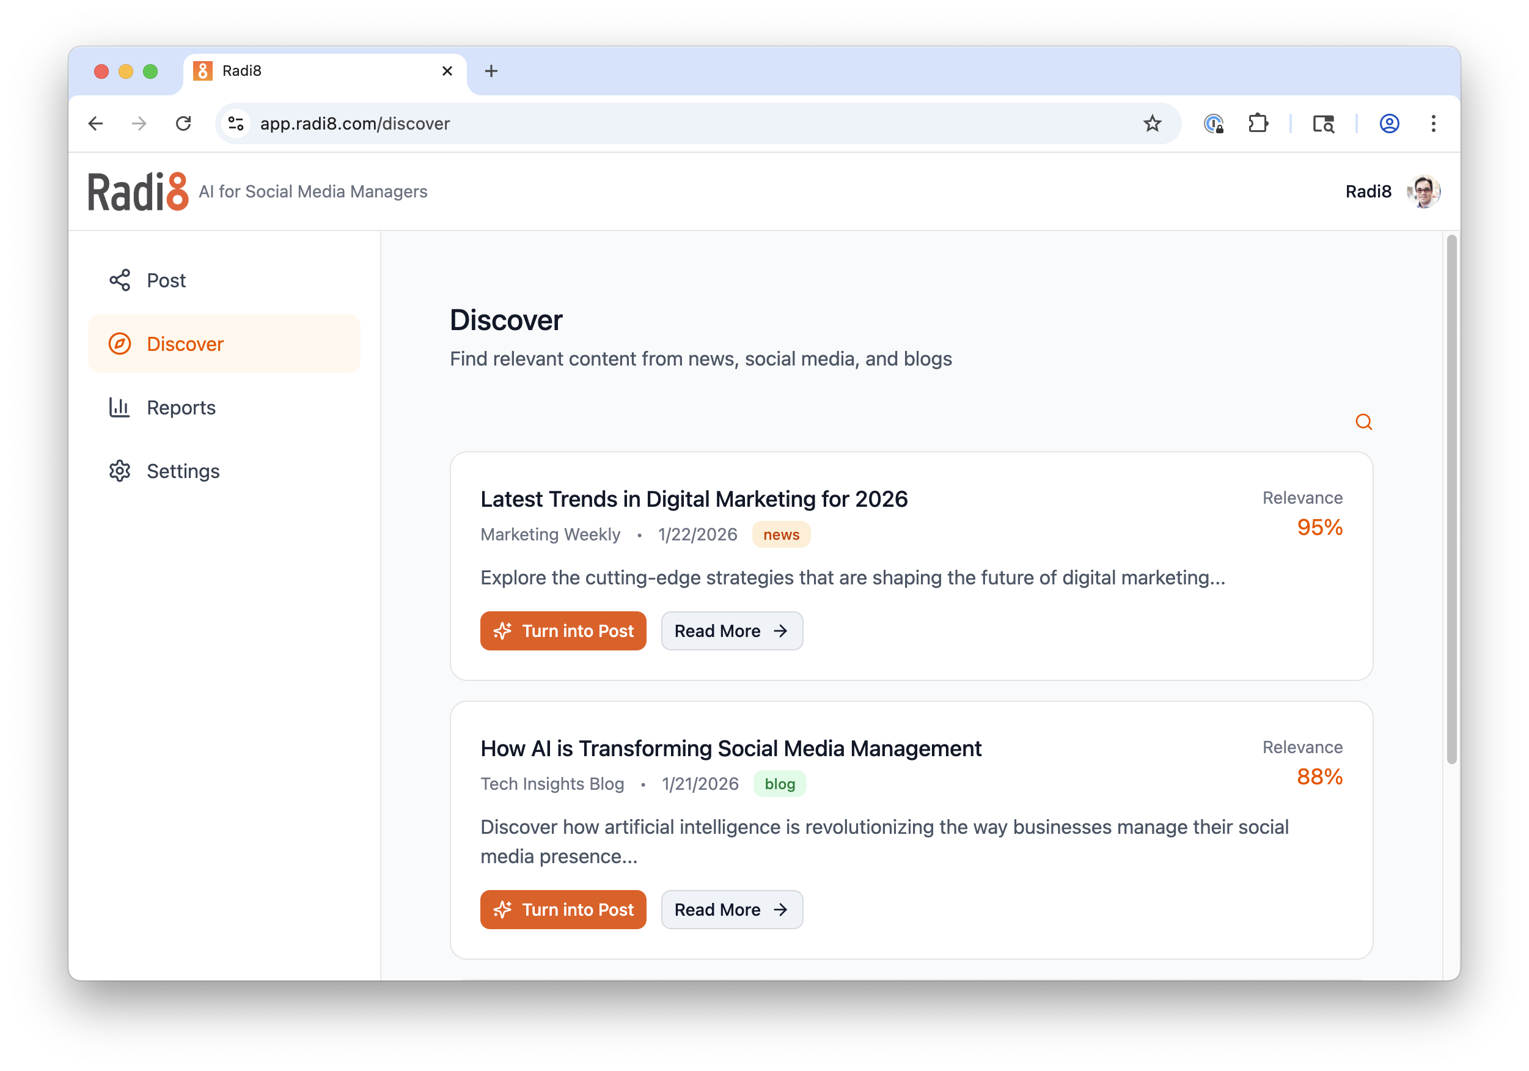1529x1071 pixels.
Task: Bookmark the page with the star icon
Action: [1152, 123]
